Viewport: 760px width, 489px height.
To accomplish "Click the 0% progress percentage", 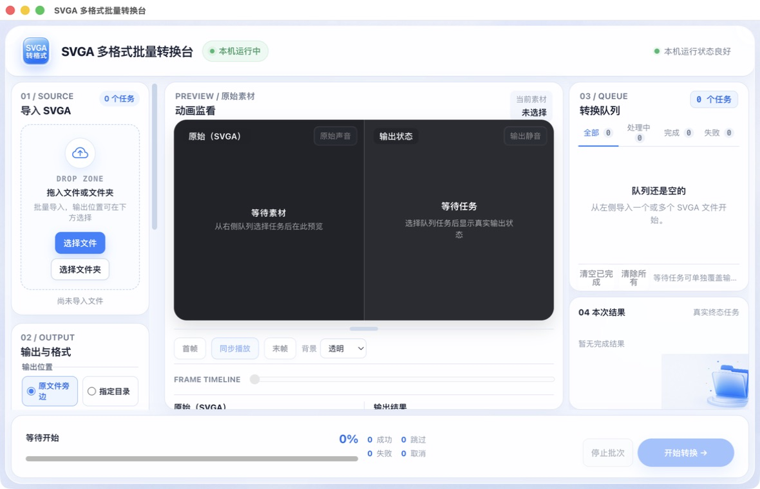I will click(348, 439).
